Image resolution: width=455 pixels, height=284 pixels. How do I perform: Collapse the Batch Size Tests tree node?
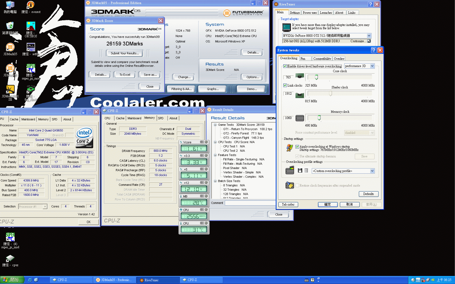215,181
